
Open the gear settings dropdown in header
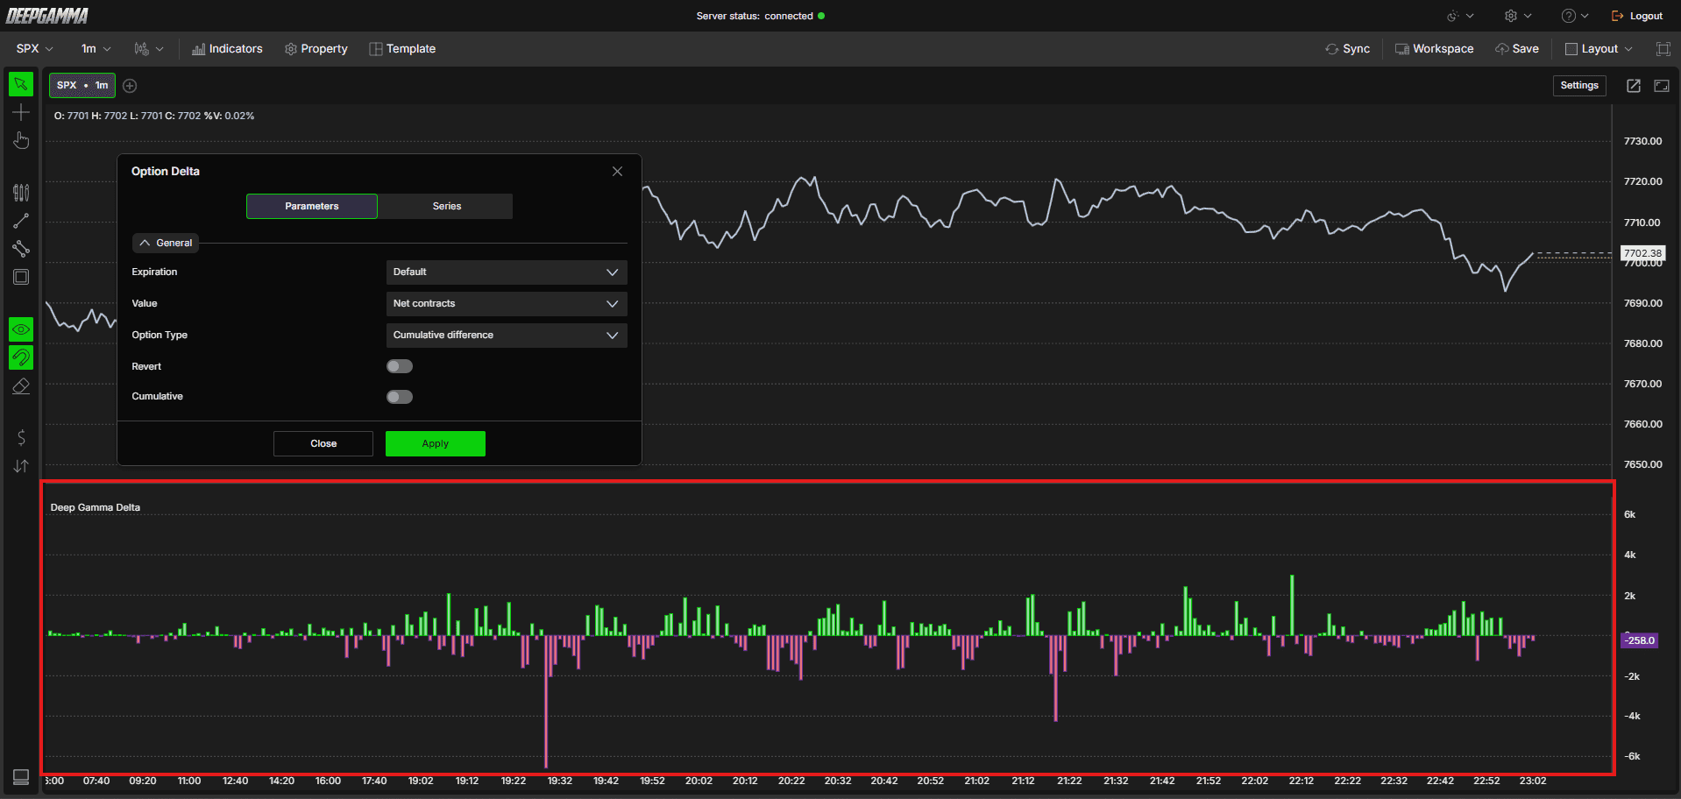coord(1518,16)
